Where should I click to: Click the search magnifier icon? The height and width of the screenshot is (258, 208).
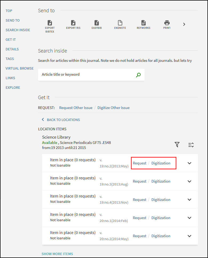pos(138,75)
